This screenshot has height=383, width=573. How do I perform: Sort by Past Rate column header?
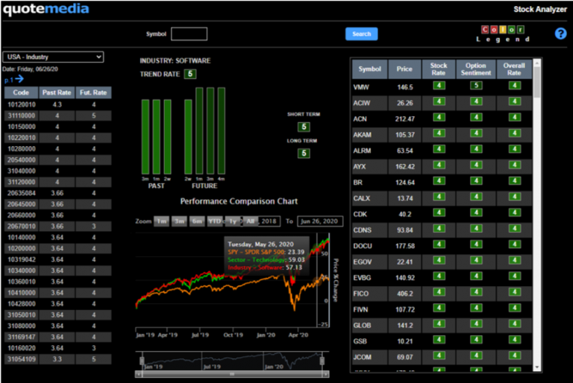pyautogui.click(x=57, y=92)
